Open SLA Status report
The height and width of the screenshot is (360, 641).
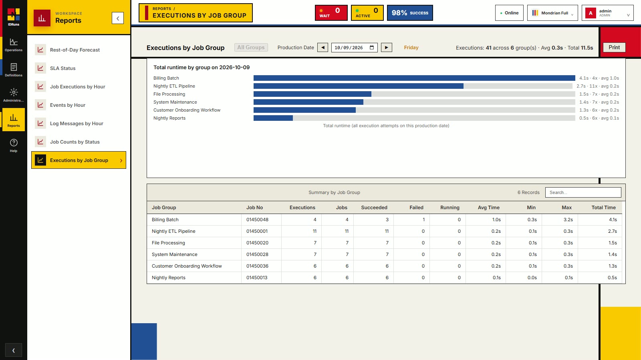click(x=79, y=68)
